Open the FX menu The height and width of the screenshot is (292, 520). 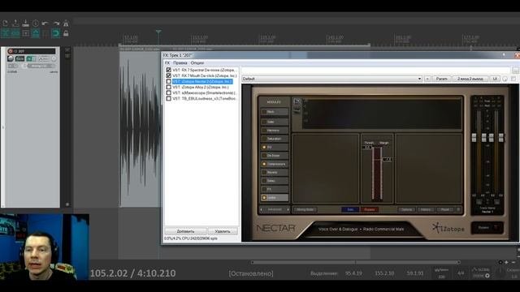pos(167,63)
